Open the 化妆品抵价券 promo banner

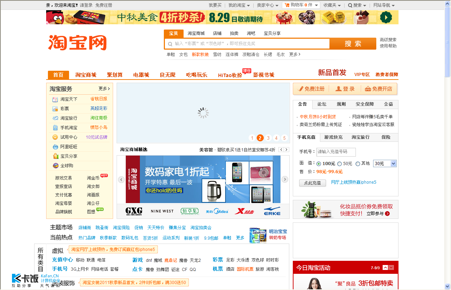tap(345, 210)
